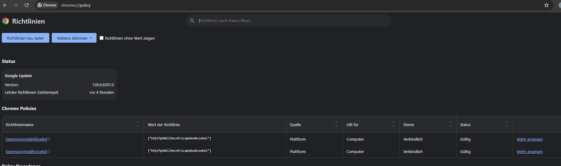
Task: Open the 'Weitere Aktionen' dropdown
Action: (74, 38)
